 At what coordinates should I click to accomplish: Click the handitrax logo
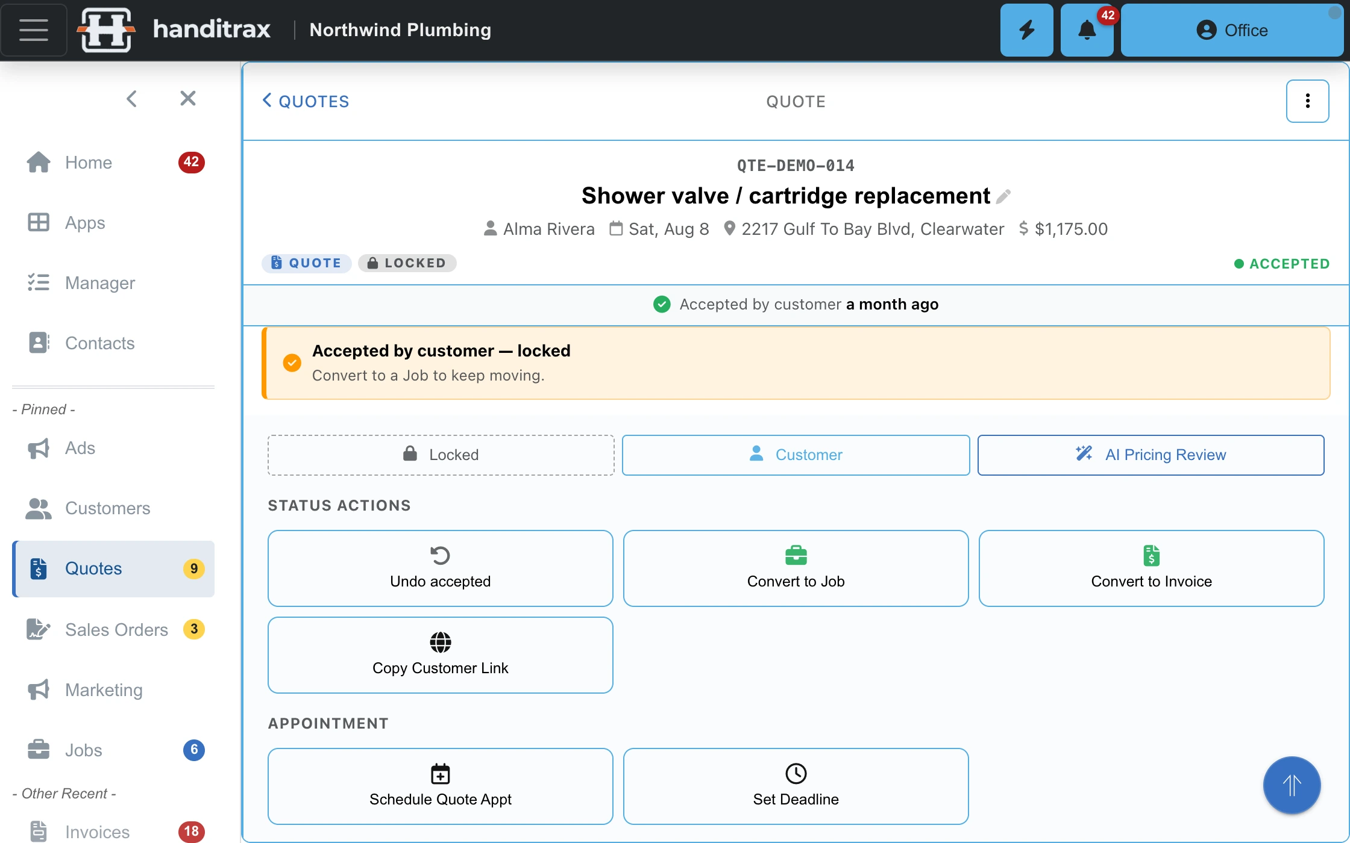tap(175, 30)
